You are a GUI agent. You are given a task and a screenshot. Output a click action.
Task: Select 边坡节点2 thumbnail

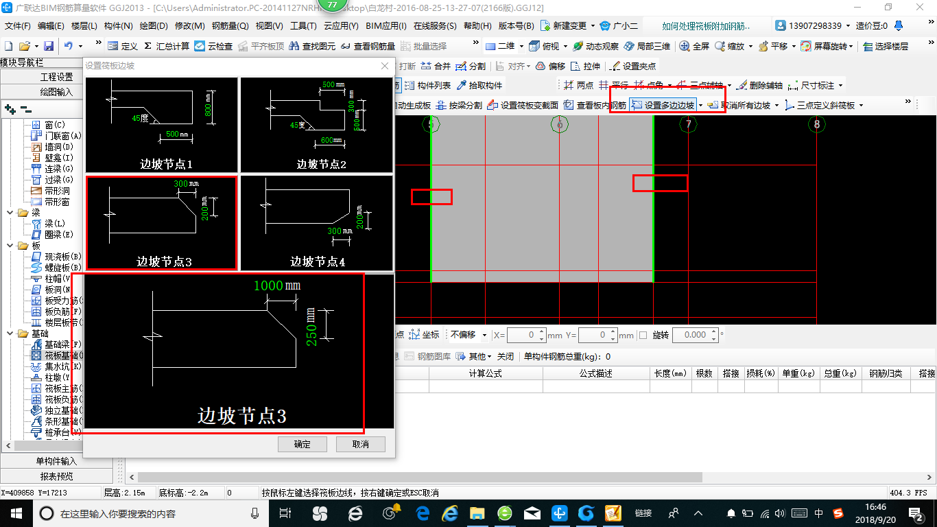(x=317, y=125)
